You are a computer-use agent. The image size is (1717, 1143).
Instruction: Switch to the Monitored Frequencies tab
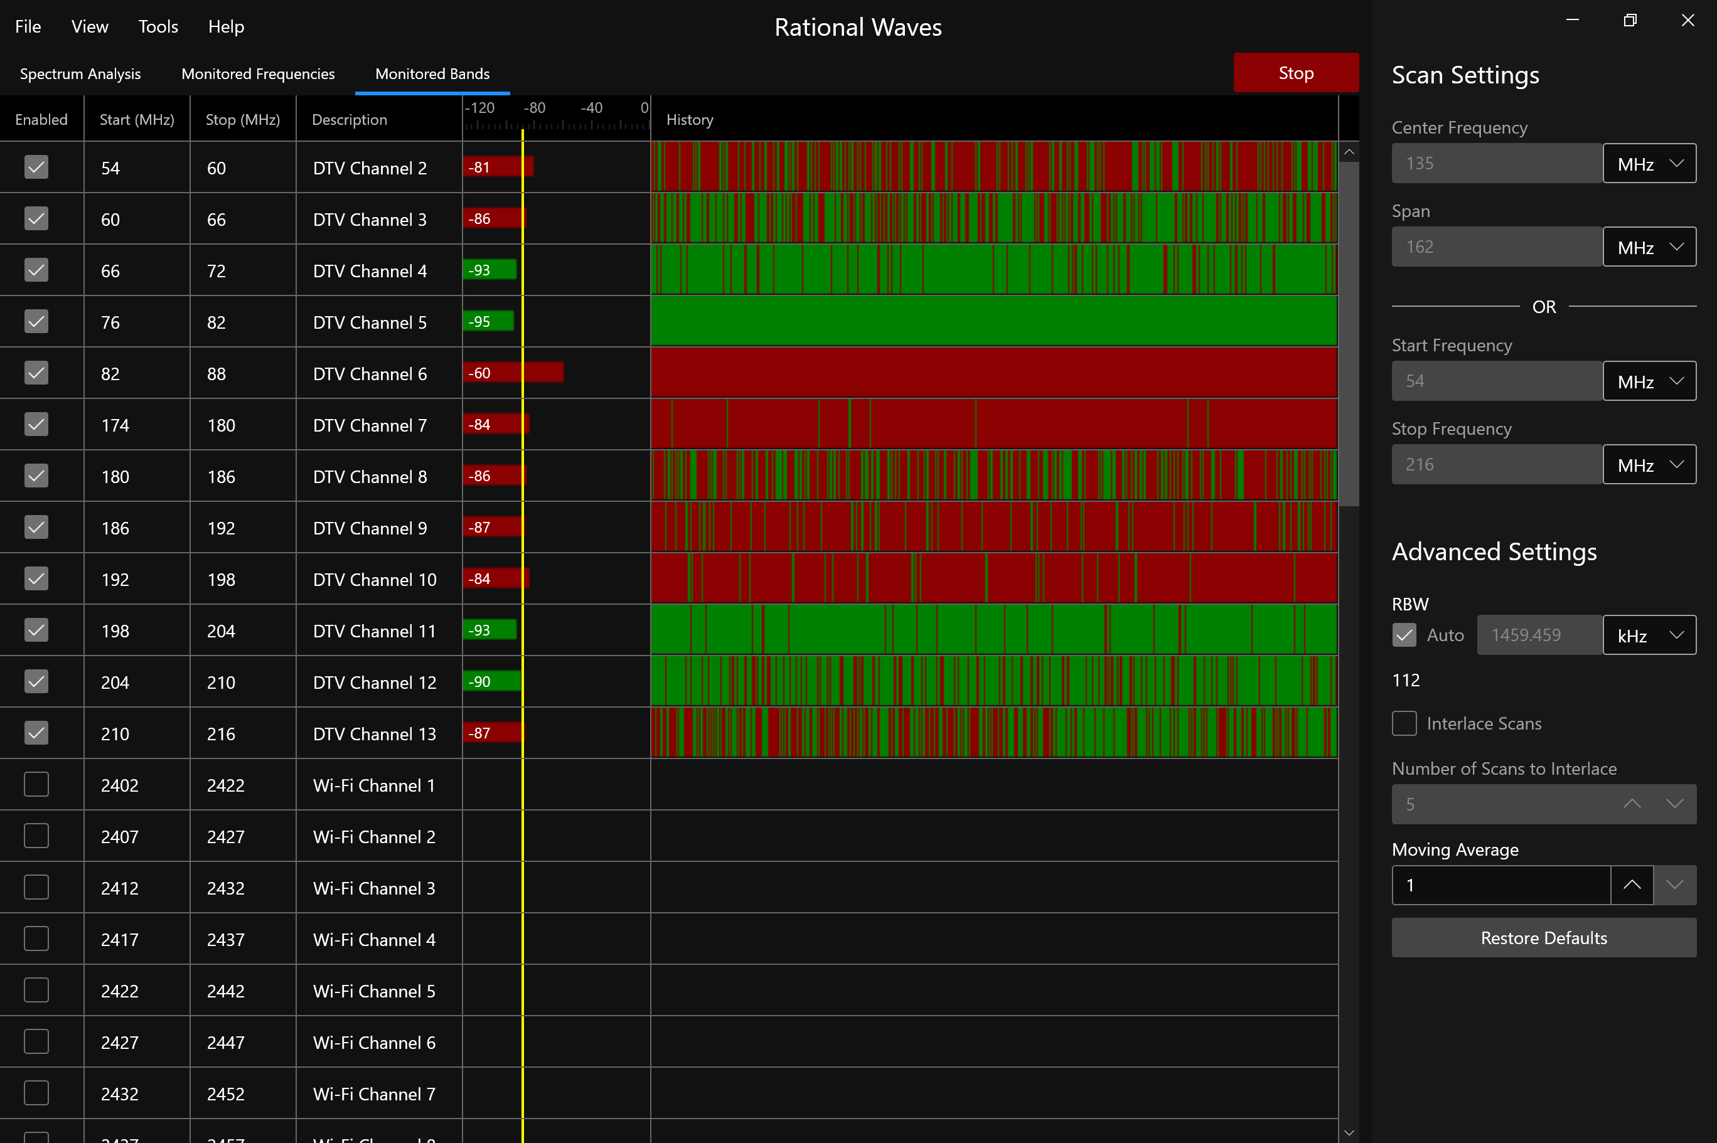click(x=258, y=73)
